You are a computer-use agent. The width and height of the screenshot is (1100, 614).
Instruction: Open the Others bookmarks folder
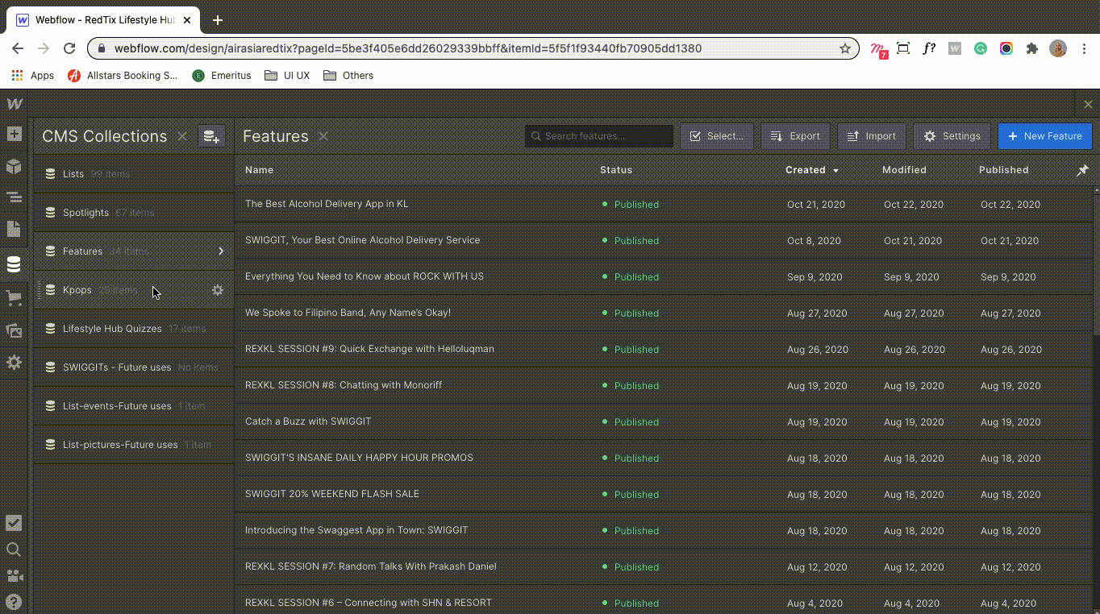tap(348, 75)
